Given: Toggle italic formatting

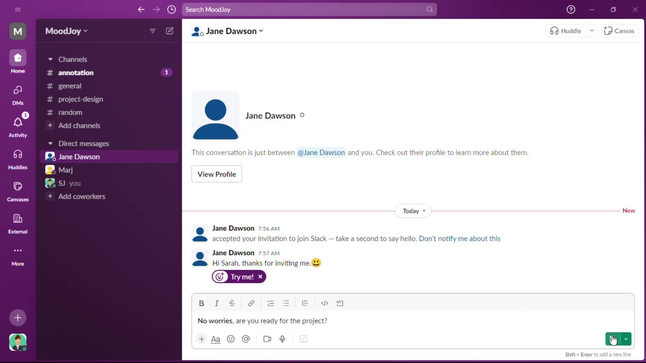Looking at the screenshot, I should click(217, 303).
